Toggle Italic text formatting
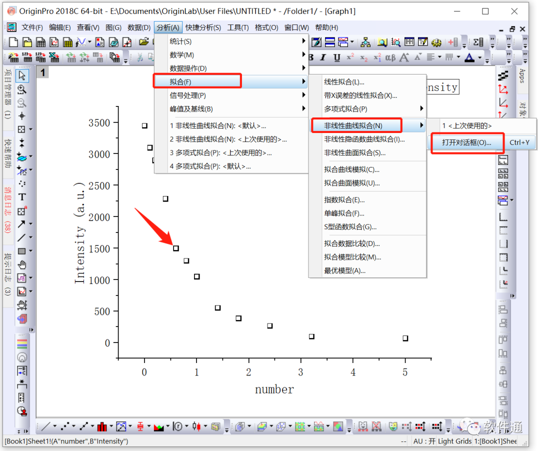540x451 pixels. [x=323, y=57]
